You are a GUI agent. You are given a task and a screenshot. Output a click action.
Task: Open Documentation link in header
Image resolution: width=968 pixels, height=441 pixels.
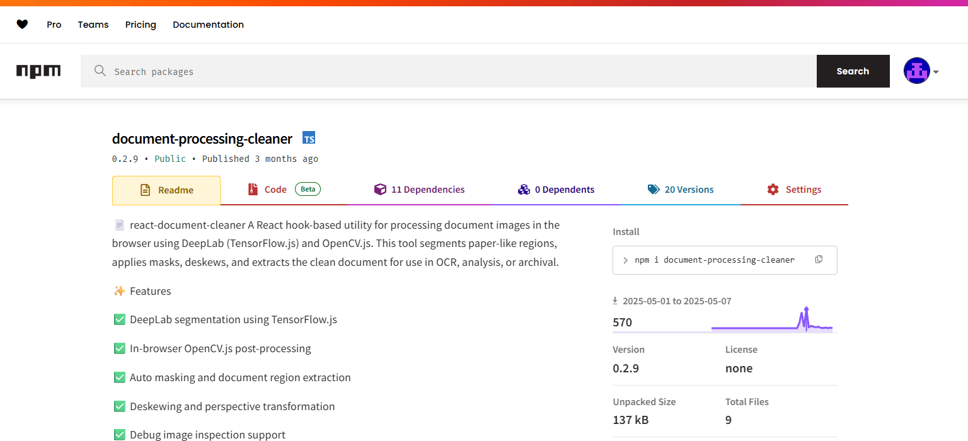[x=208, y=25]
